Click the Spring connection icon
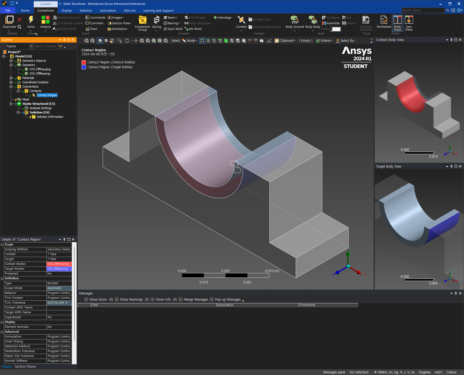 tap(156, 20)
